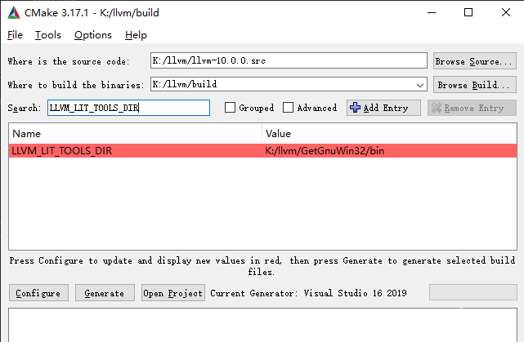This screenshot has width=524, height=342.
Task: Toggle the Grouped checkbox
Action: [x=230, y=108]
